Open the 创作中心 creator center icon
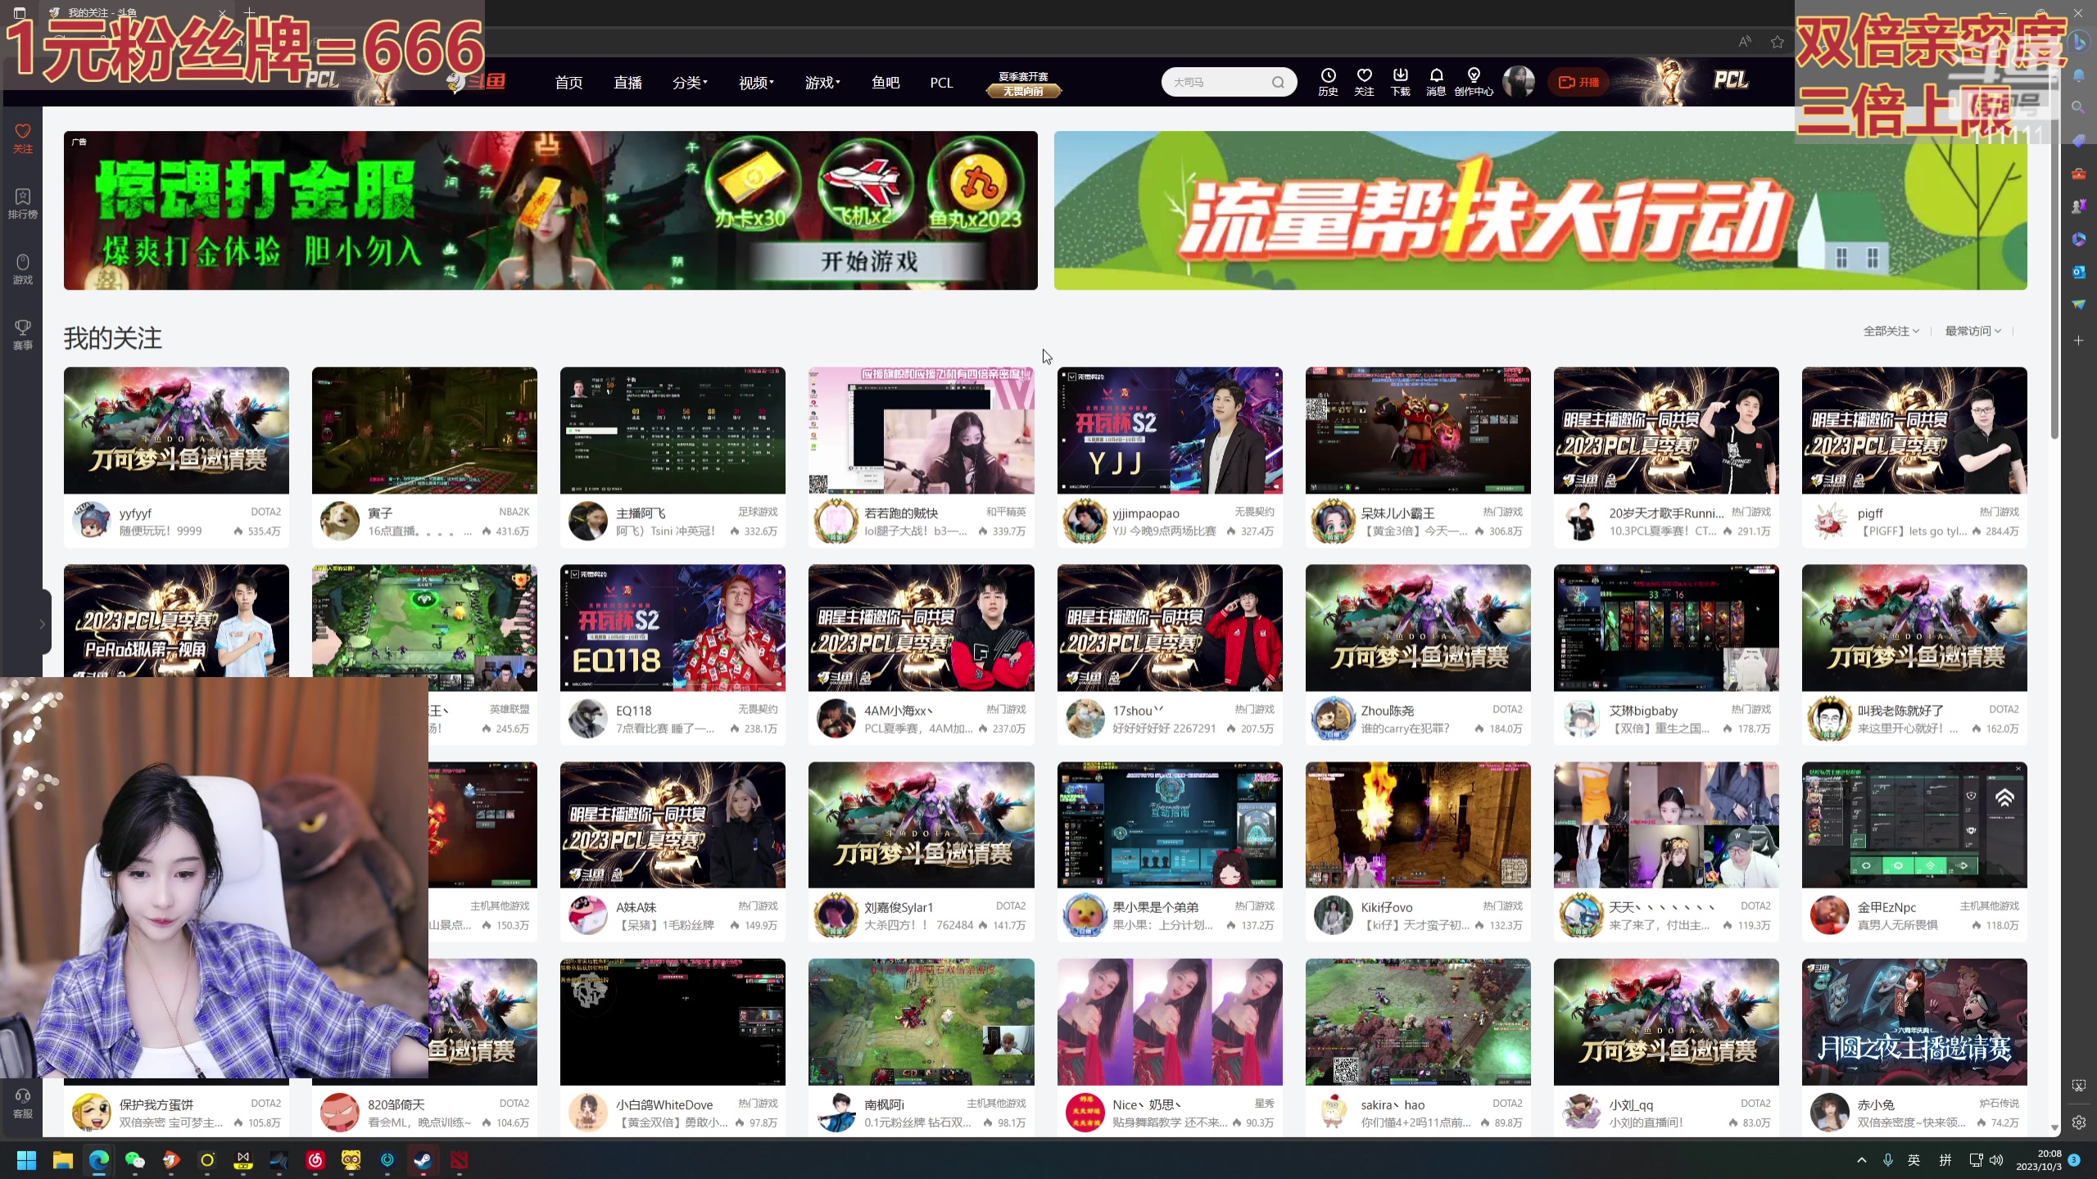Viewport: 2097px width, 1179px height. pyautogui.click(x=1474, y=81)
